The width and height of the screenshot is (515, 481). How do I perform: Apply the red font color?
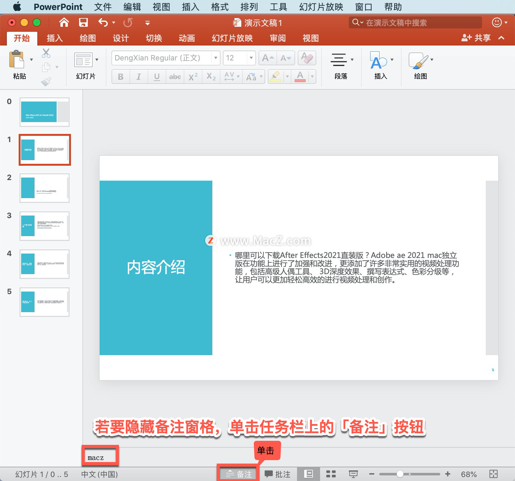[x=300, y=77]
